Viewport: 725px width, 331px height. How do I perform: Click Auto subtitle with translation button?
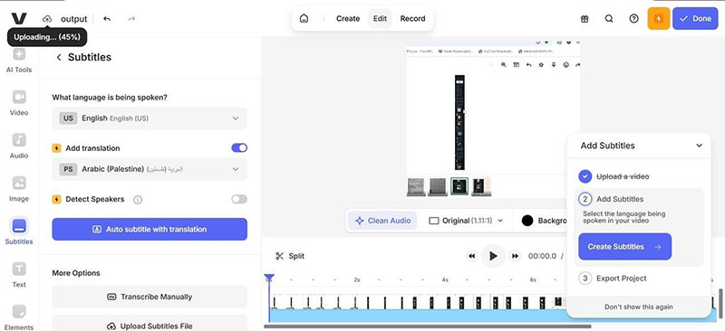pos(150,229)
